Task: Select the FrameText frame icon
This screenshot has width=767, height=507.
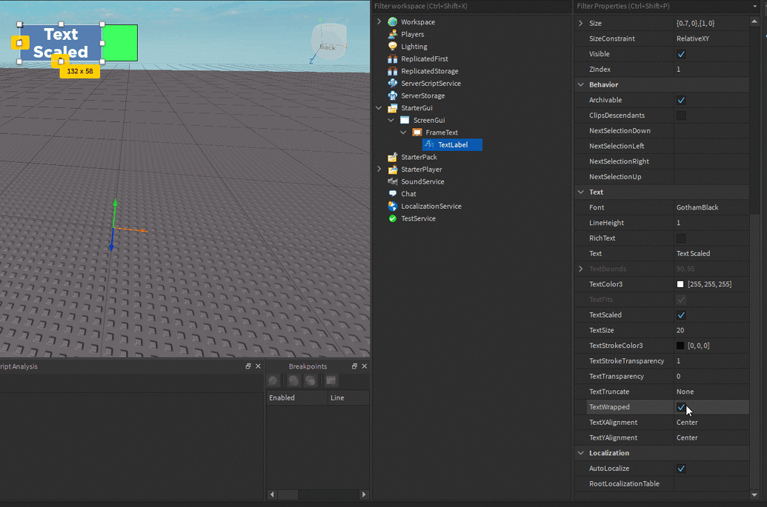Action: (x=416, y=132)
